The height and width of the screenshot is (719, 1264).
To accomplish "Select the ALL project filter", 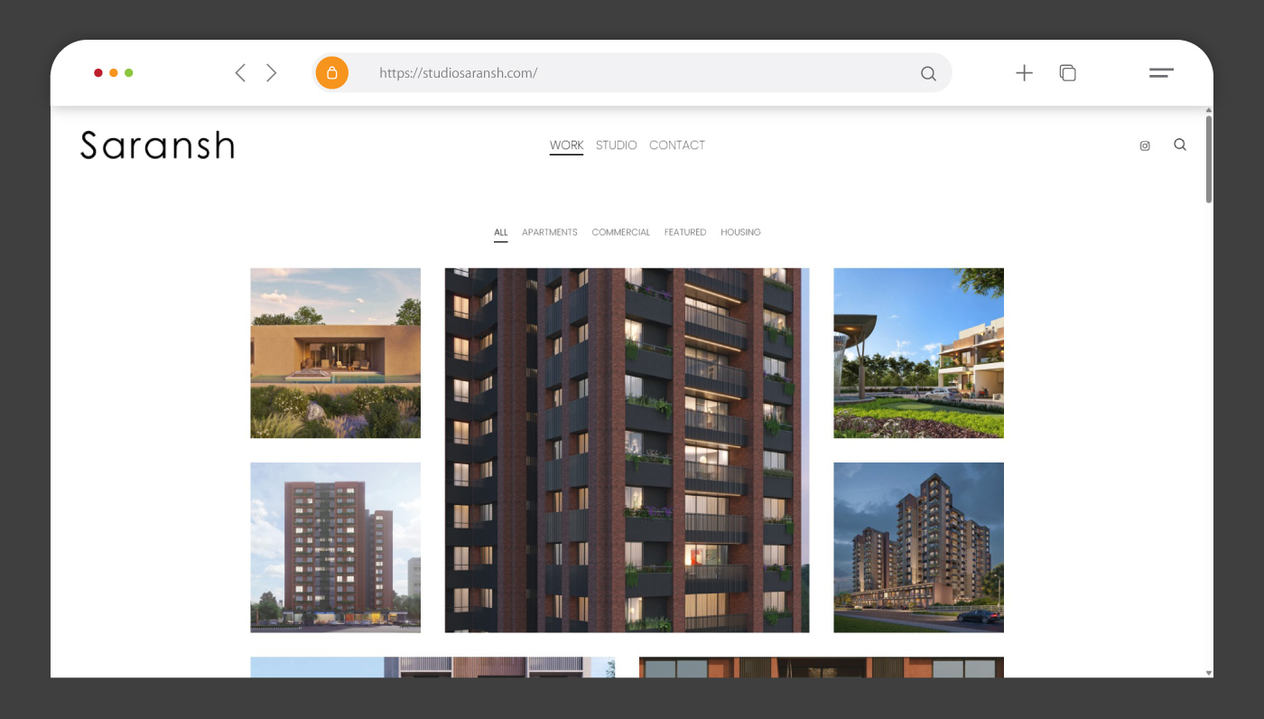I will point(501,232).
